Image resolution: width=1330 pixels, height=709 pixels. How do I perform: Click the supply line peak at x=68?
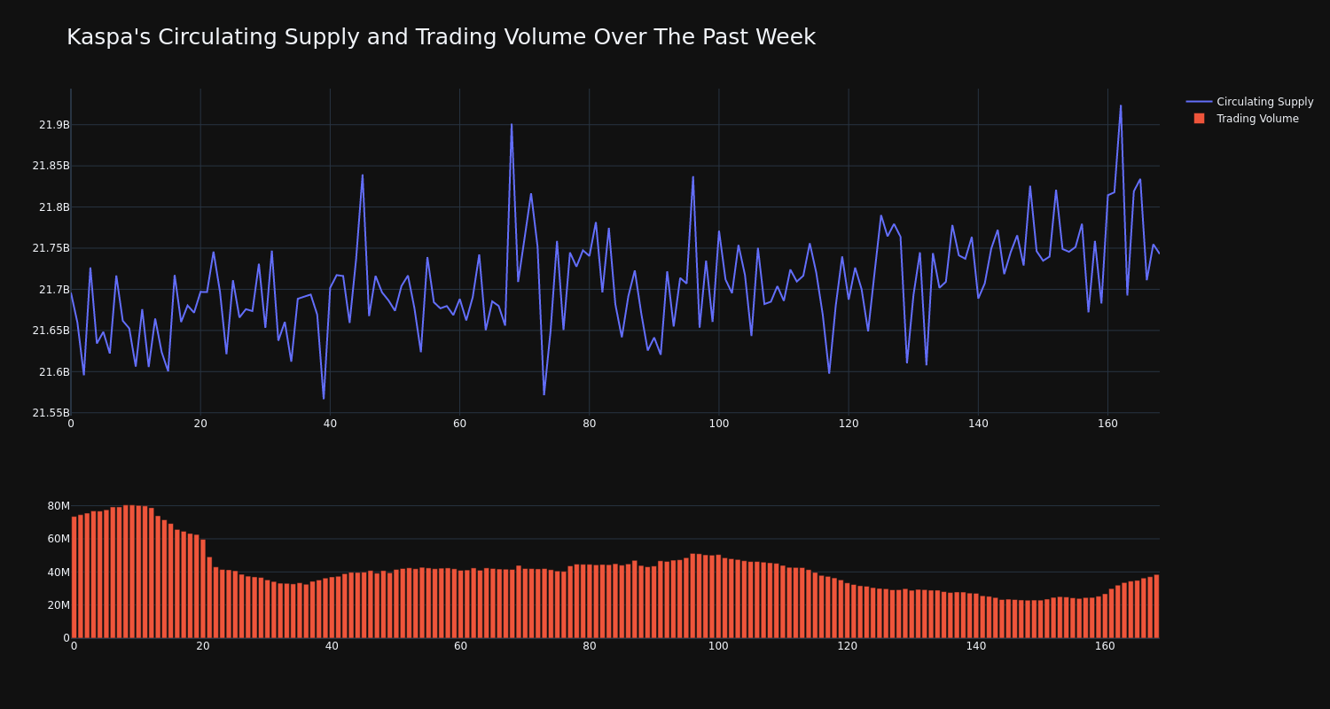[512, 124]
